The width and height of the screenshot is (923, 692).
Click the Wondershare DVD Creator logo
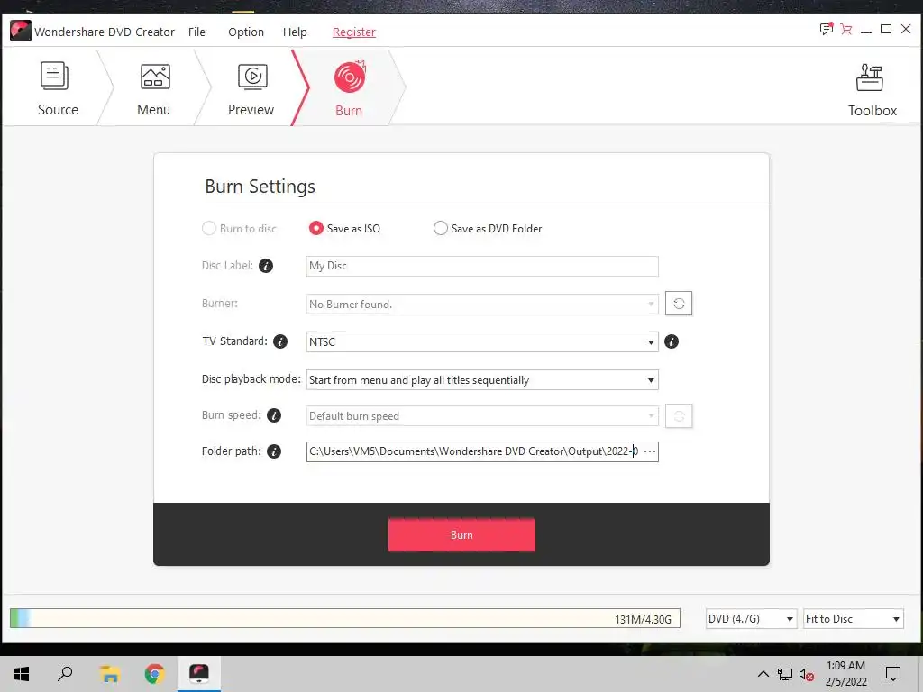pos(20,32)
